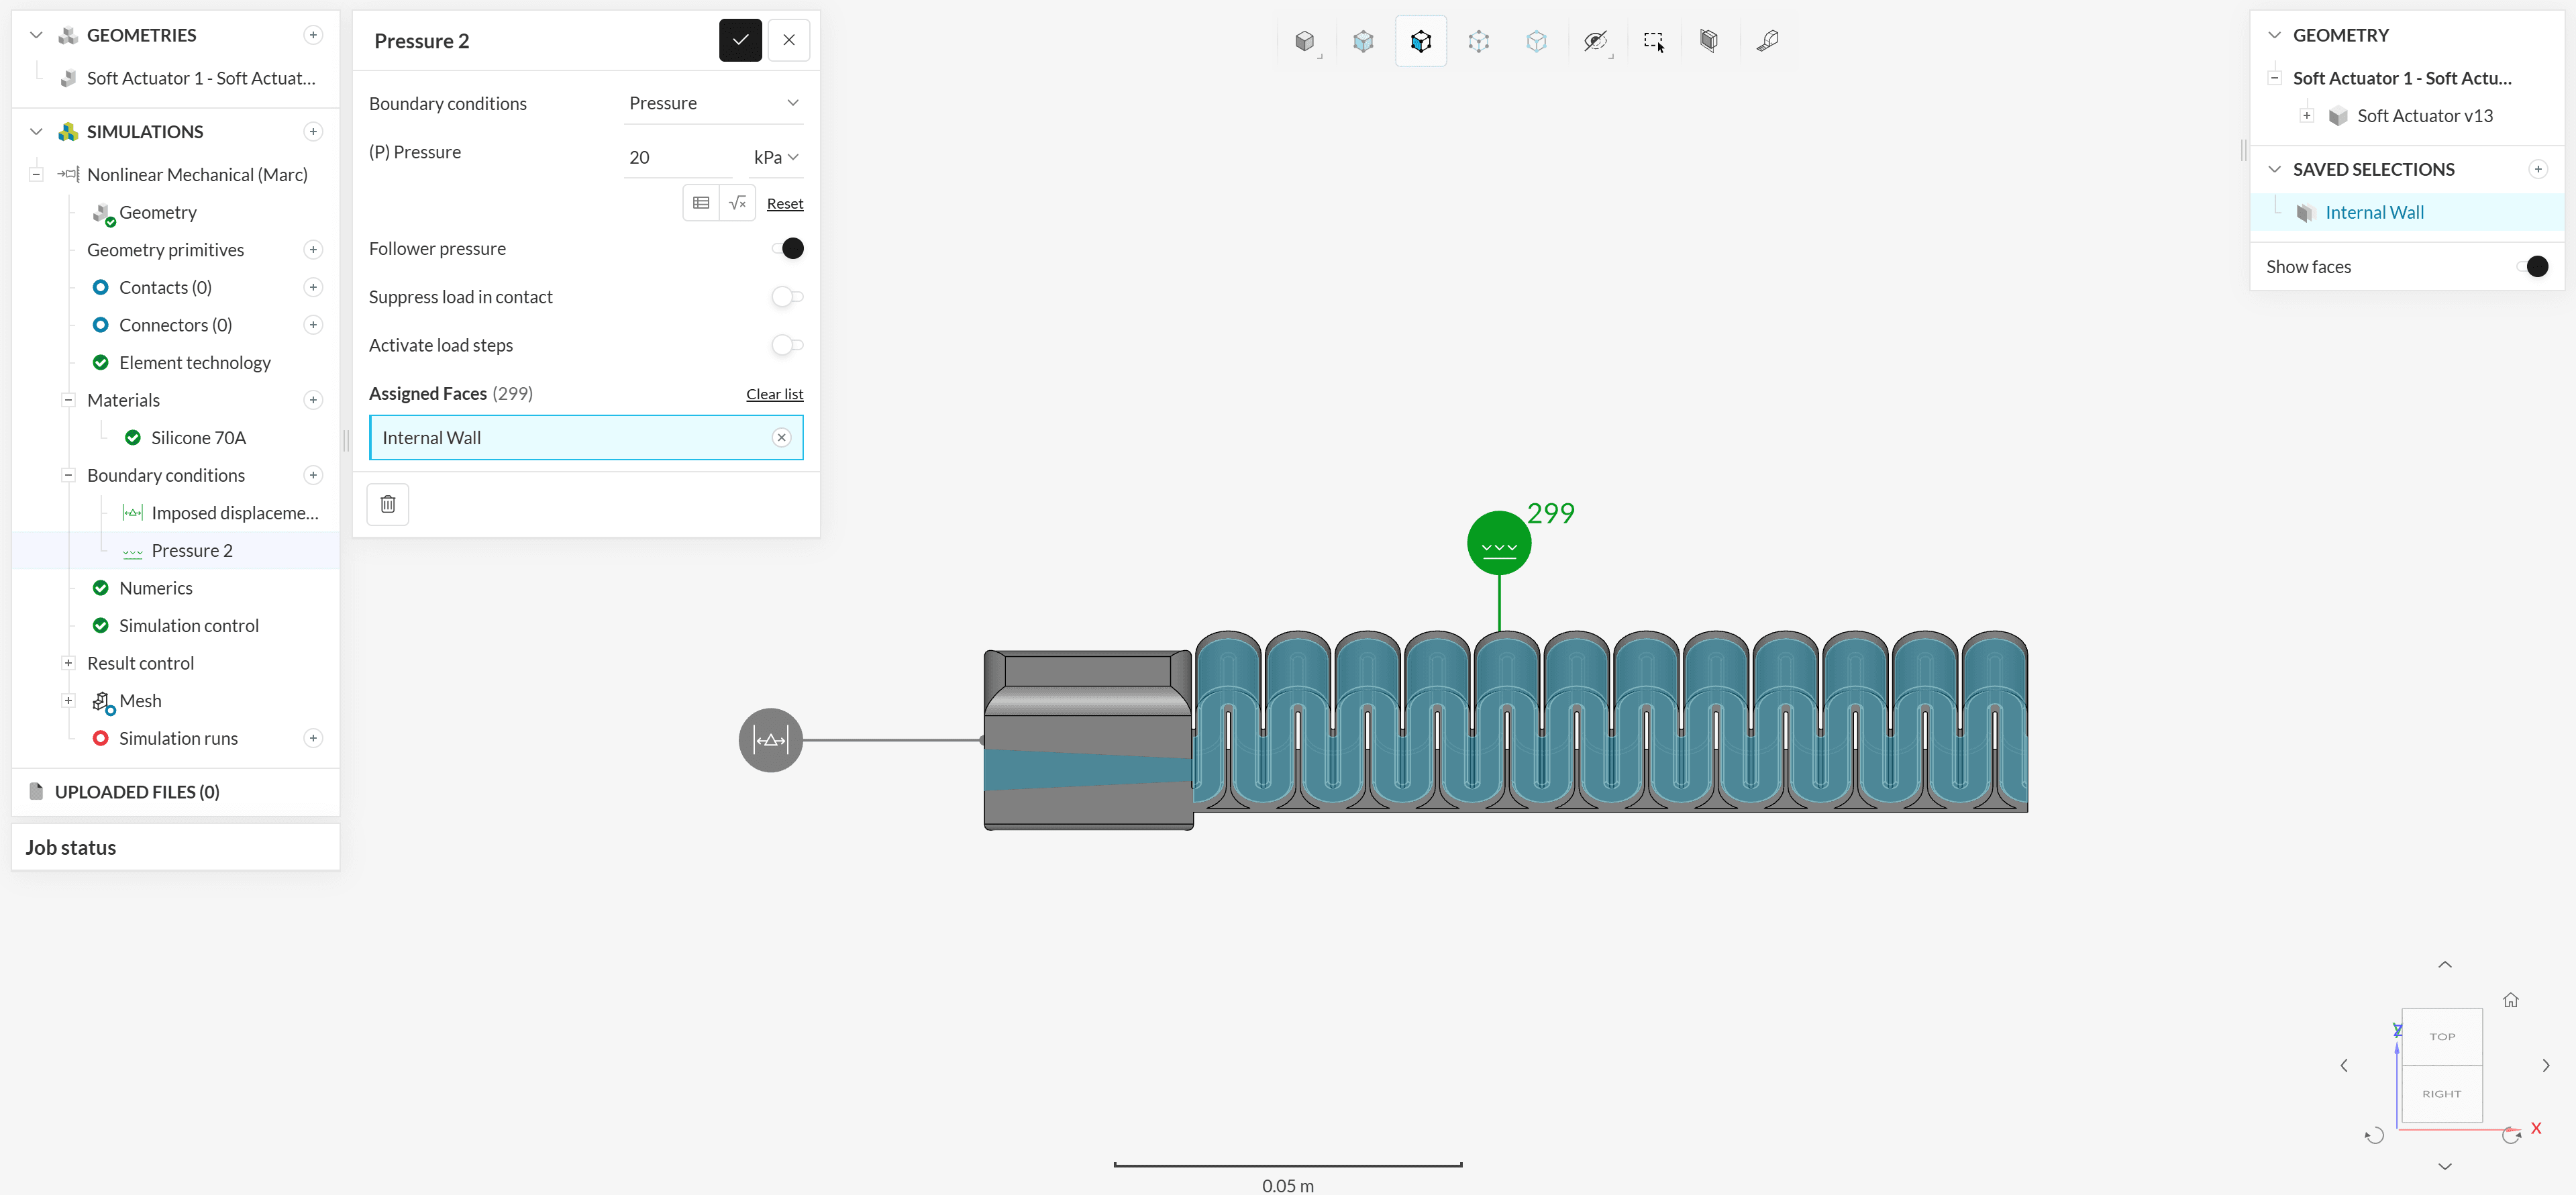
Task: Open the measure tool
Action: (x=1768, y=41)
